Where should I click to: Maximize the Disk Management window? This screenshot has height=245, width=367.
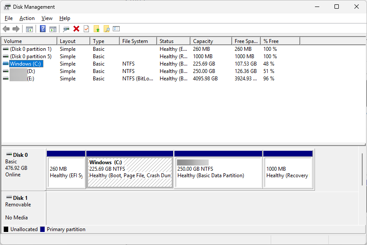coord(337,7)
